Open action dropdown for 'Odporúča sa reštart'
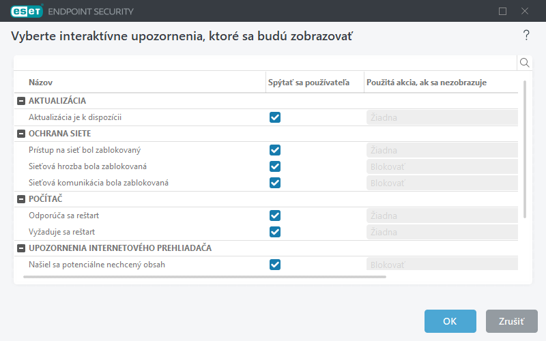The height and width of the screenshot is (341, 546). (x=442, y=216)
